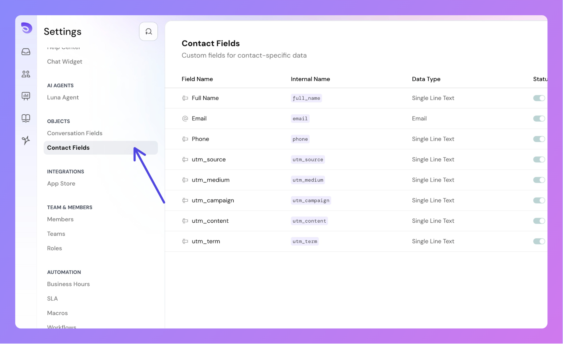Go to Luna Agent settings

click(63, 97)
